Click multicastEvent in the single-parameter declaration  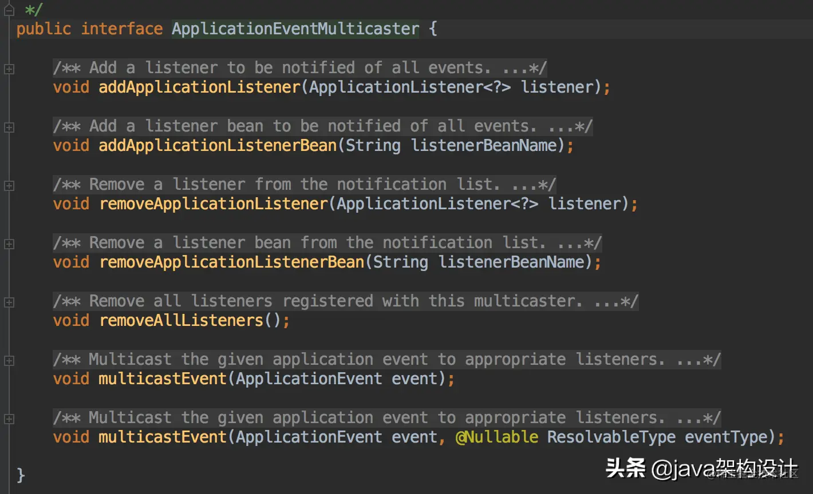tap(163, 379)
